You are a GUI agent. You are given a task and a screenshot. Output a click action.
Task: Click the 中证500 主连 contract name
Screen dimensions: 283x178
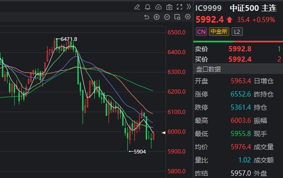click(253, 8)
